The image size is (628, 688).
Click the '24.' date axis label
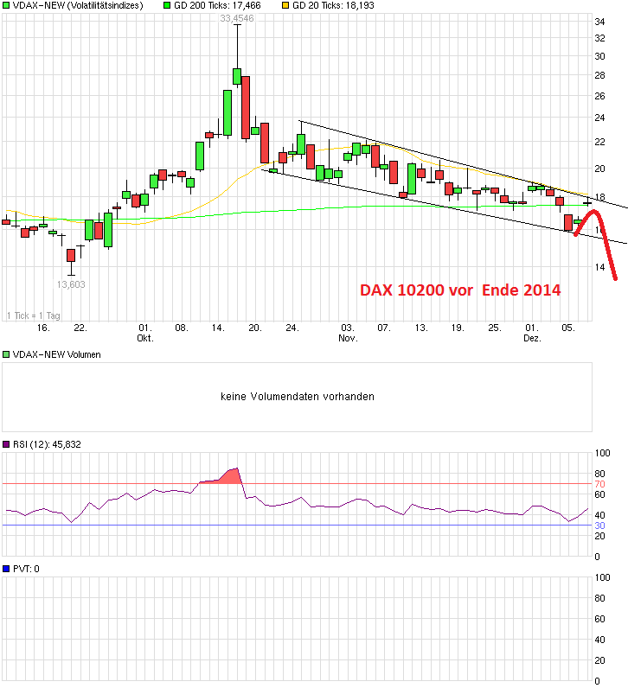pos(292,328)
